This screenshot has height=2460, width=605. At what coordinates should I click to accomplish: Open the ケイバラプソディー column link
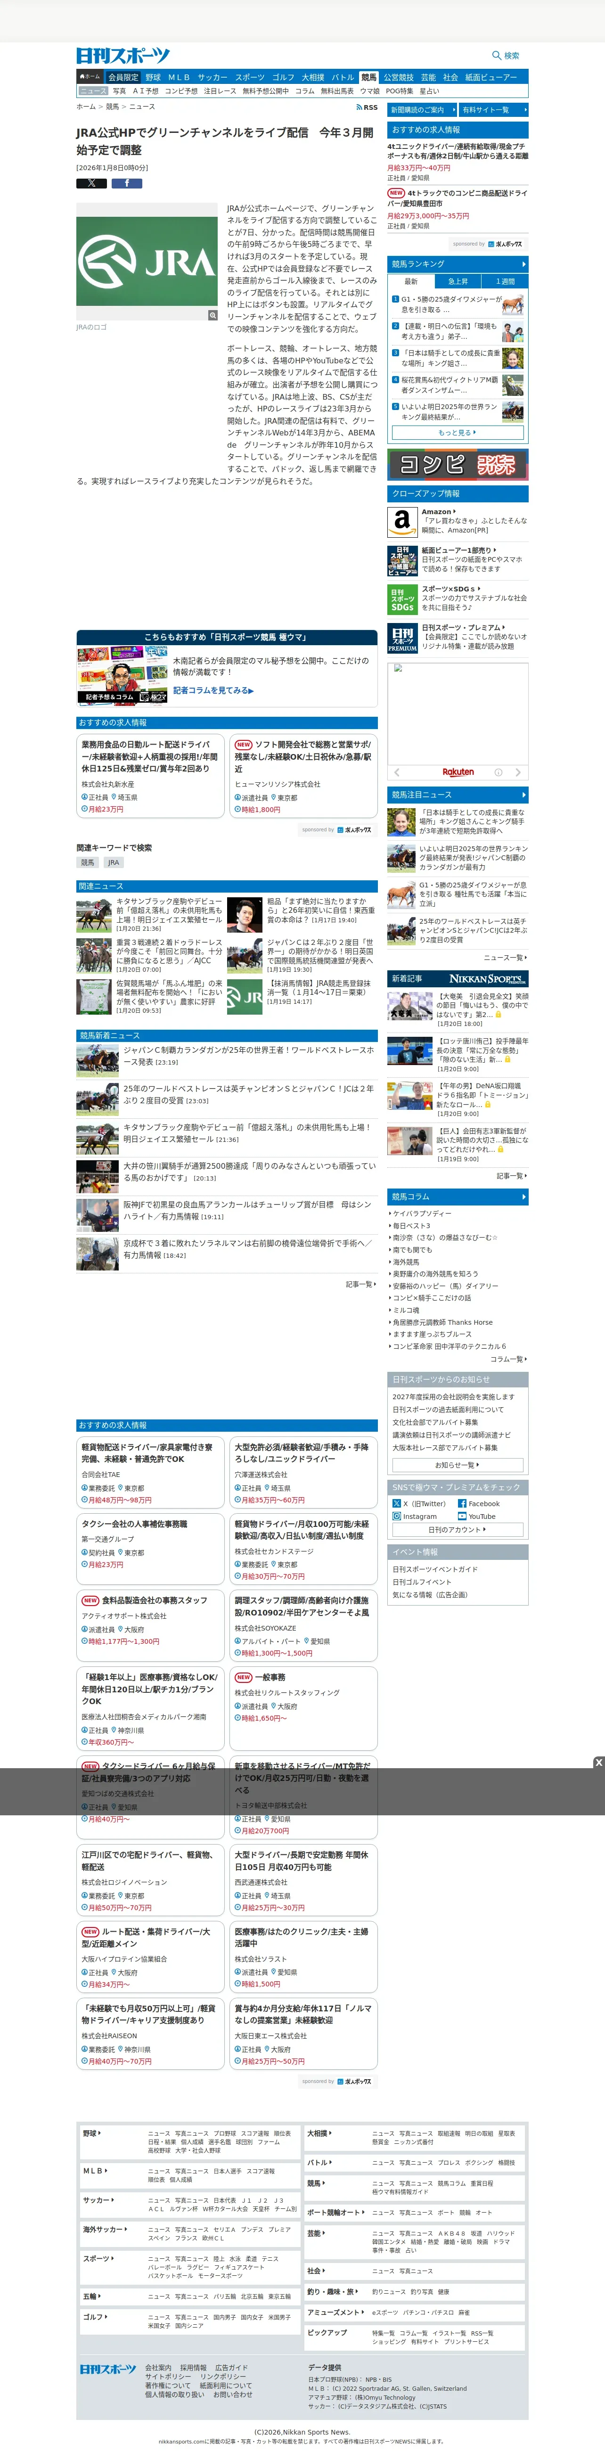click(x=422, y=1213)
